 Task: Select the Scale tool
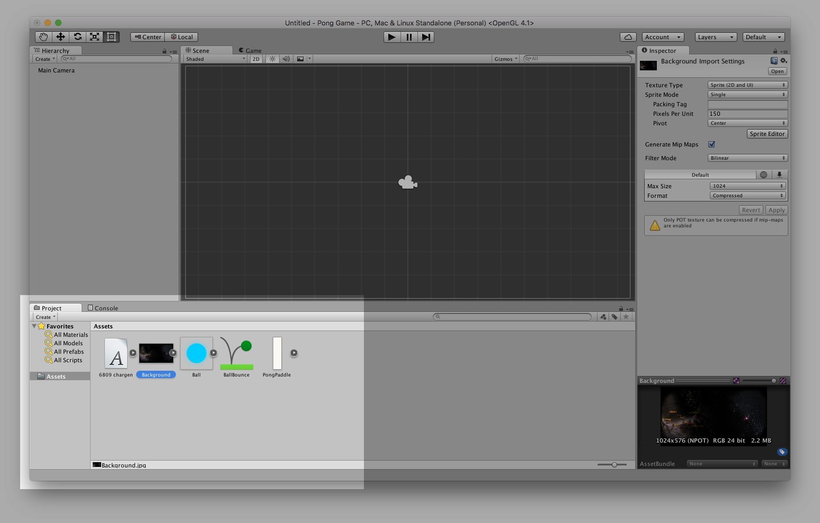(94, 37)
